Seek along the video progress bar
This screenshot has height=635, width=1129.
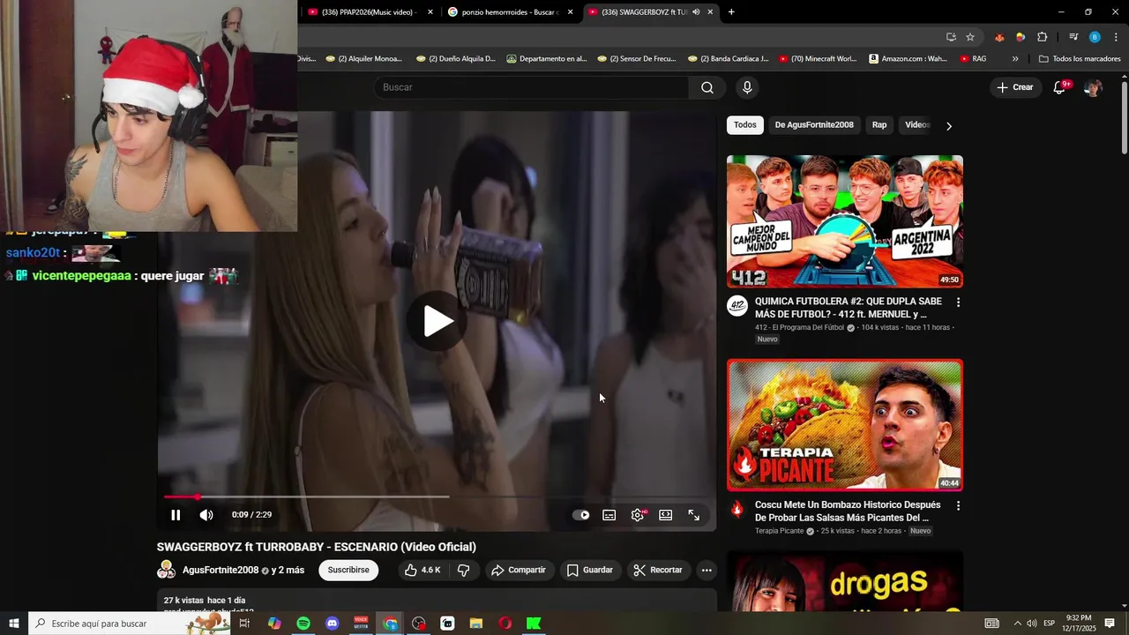[x=437, y=497]
